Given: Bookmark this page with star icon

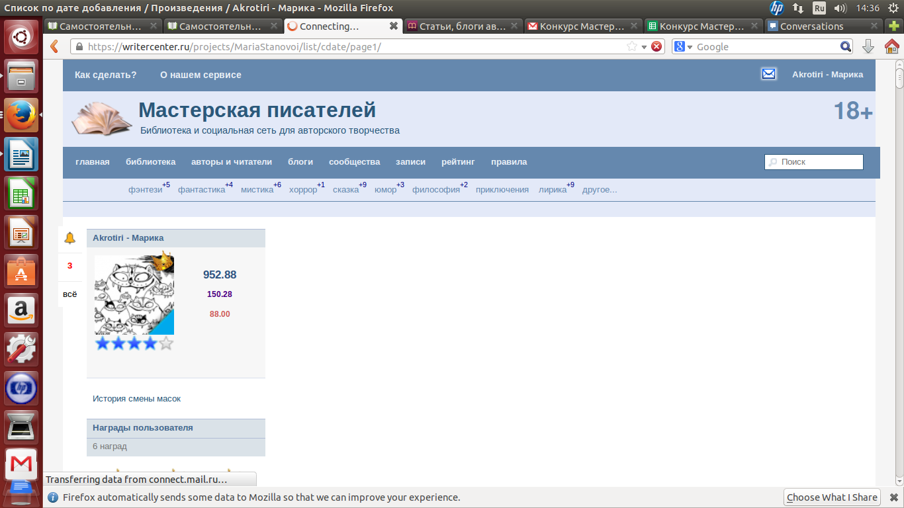Looking at the screenshot, I should click(632, 46).
